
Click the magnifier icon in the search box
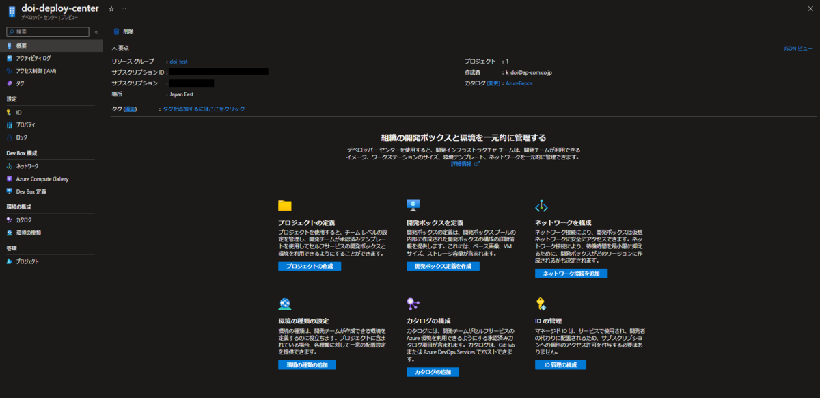tap(12, 31)
